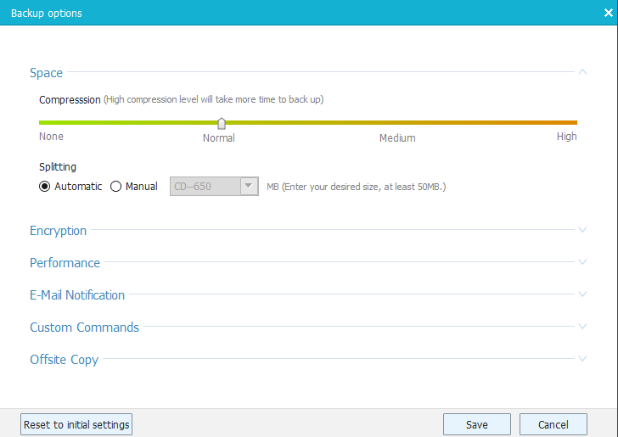Expand the Offsite Copy chevron

[582, 359]
